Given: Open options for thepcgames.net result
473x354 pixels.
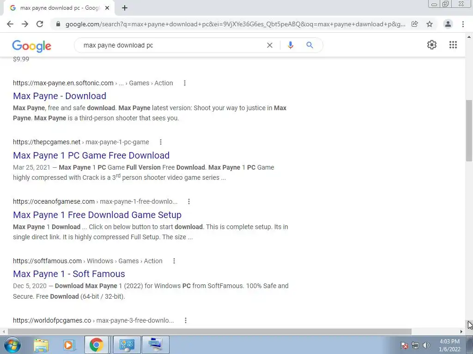Looking at the screenshot, I should coord(161,142).
